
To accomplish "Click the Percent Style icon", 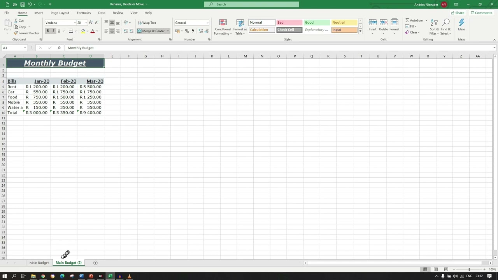I will pyautogui.click(x=187, y=31).
